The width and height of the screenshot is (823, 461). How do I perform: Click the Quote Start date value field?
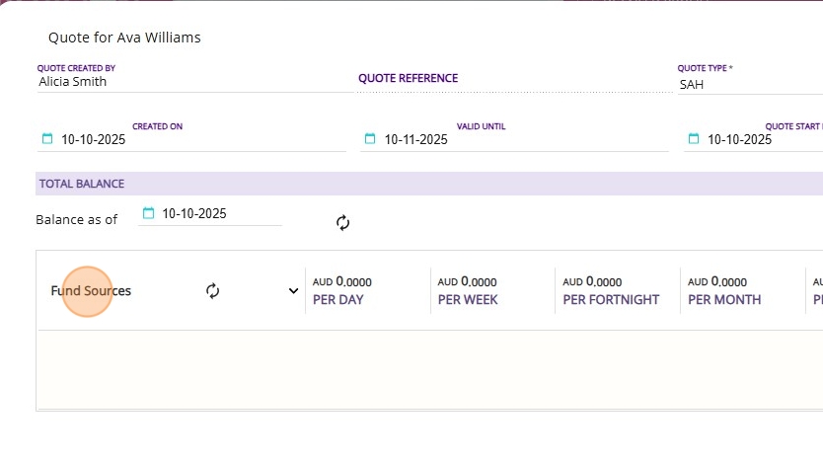pyautogui.click(x=740, y=140)
